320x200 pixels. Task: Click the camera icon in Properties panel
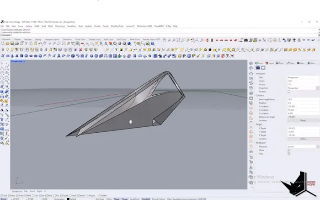pyautogui.click(x=258, y=68)
